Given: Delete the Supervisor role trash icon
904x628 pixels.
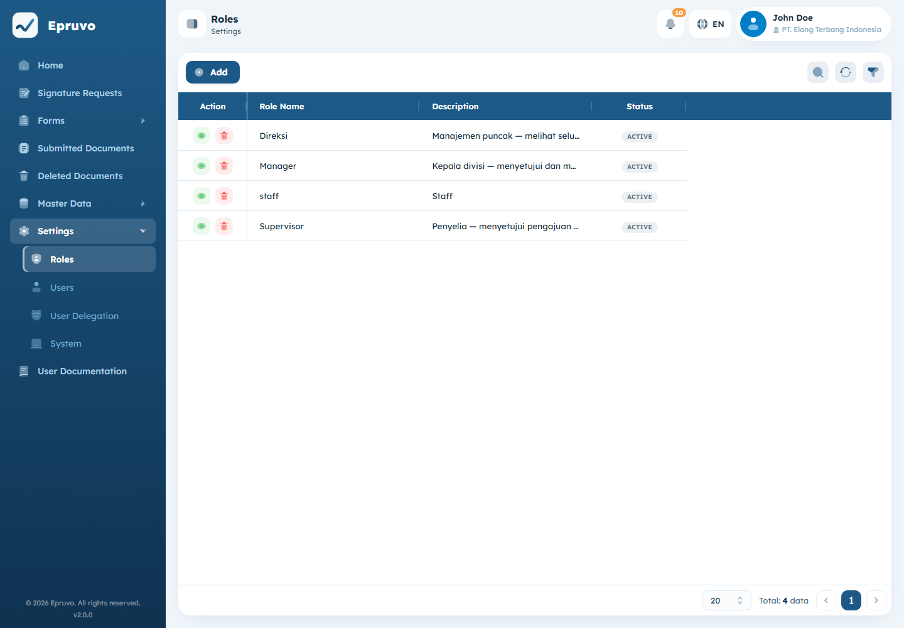Looking at the screenshot, I should (x=224, y=226).
